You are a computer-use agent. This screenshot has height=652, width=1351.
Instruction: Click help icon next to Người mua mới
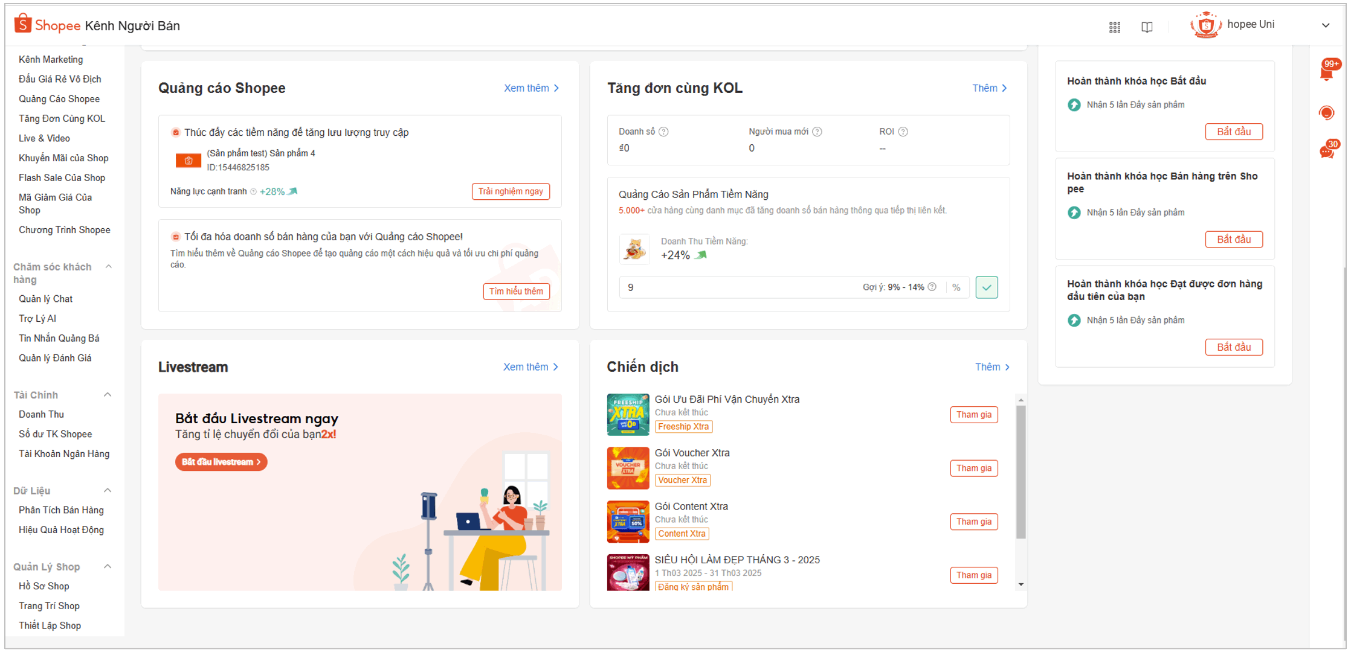(817, 132)
